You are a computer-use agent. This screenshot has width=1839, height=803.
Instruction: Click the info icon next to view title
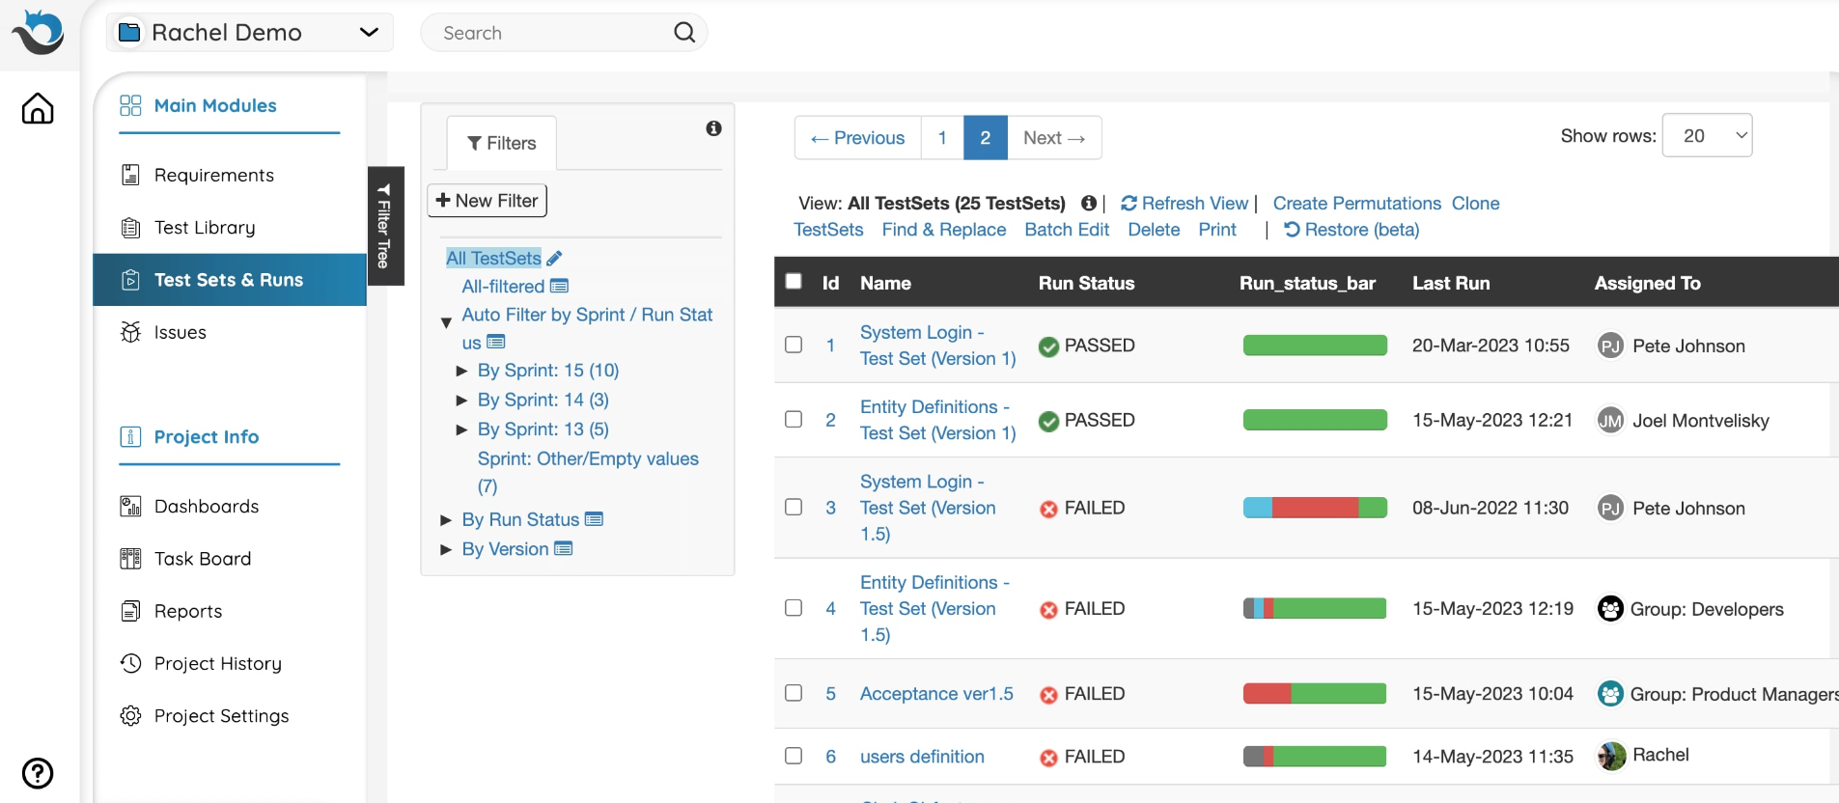1089,203
